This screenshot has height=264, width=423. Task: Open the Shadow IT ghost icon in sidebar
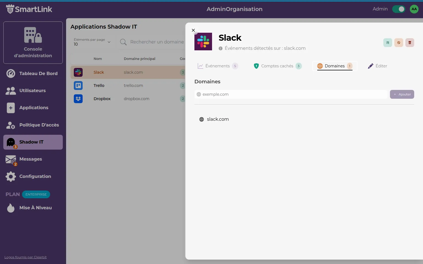[x=11, y=142]
